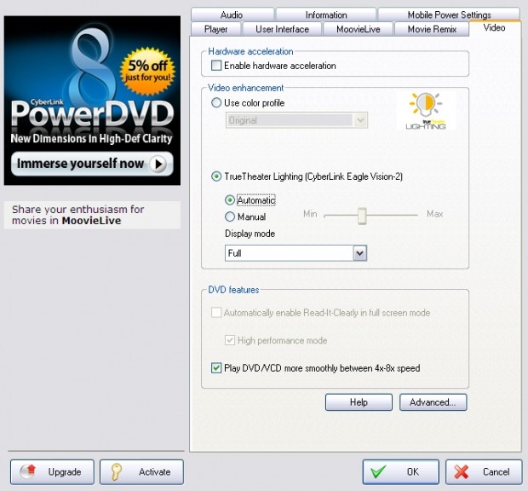Open the Mobile Power Settings tab
The image size is (528, 491).
pos(449,14)
